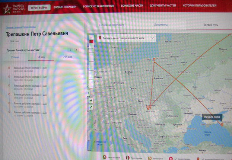Select the 295 иад unit tab
232x160 pixels.
coord(68,57)
